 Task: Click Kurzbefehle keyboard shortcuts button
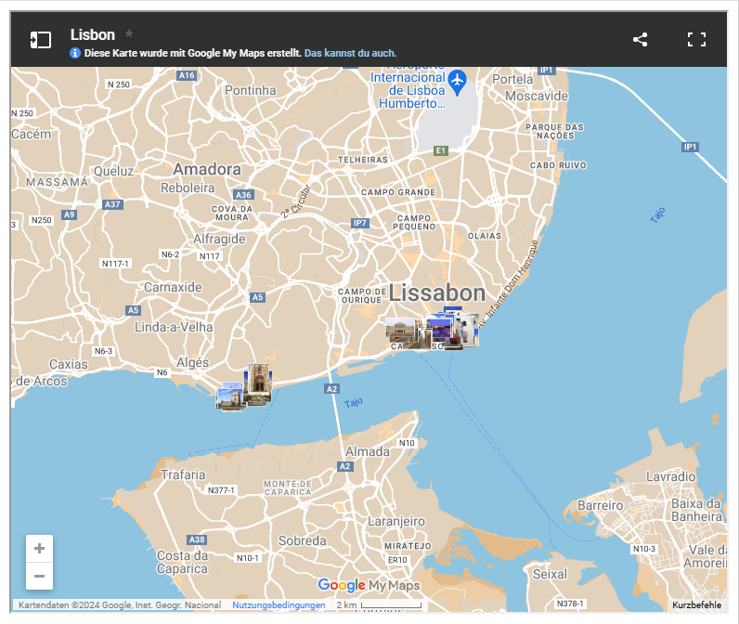(696, 605)
